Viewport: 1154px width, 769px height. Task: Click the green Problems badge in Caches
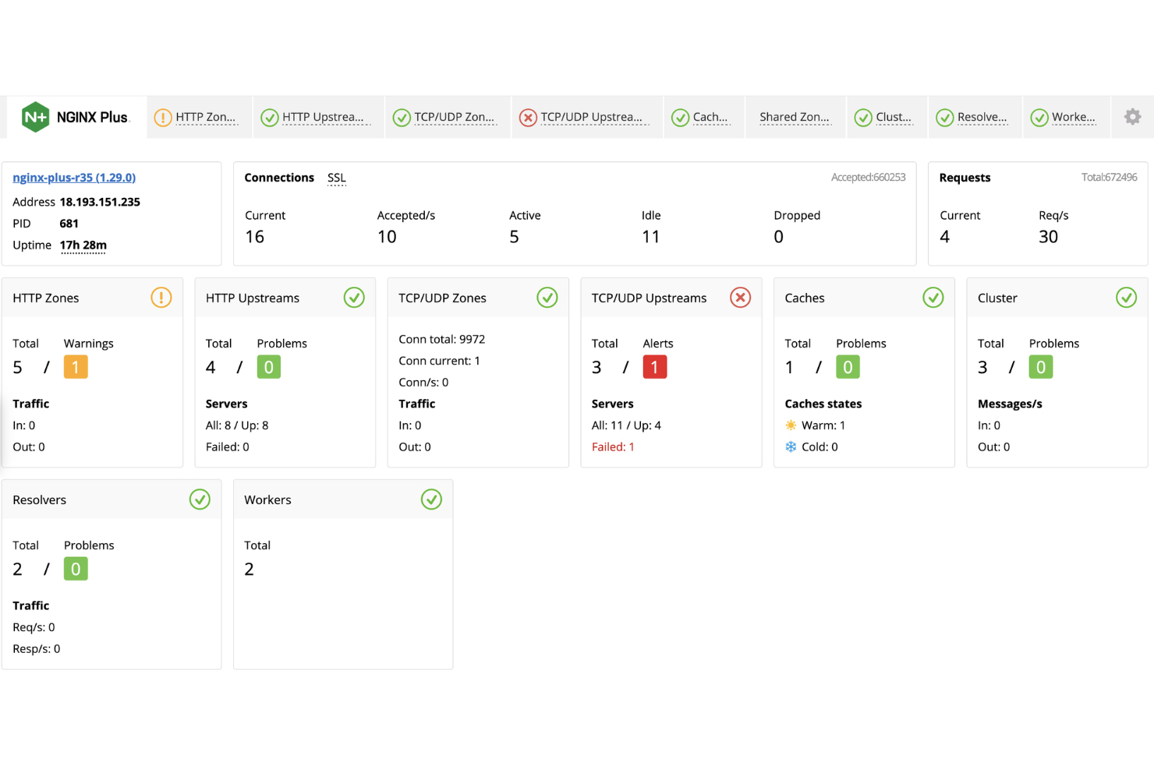click(848, 367)
